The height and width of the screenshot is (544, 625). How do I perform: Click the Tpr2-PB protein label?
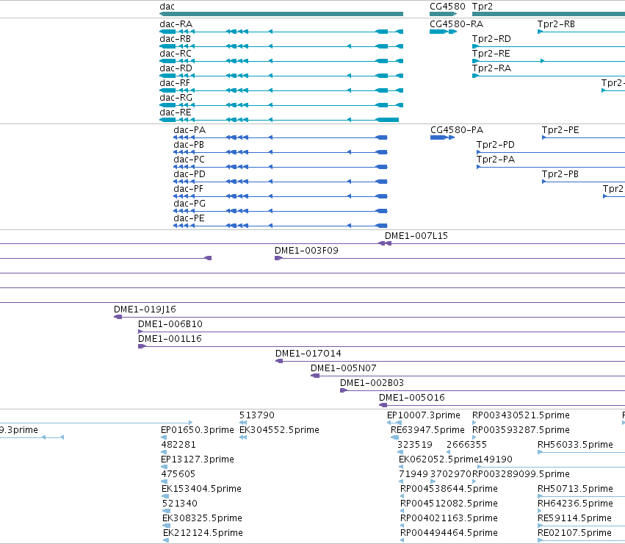coord(560,174)
